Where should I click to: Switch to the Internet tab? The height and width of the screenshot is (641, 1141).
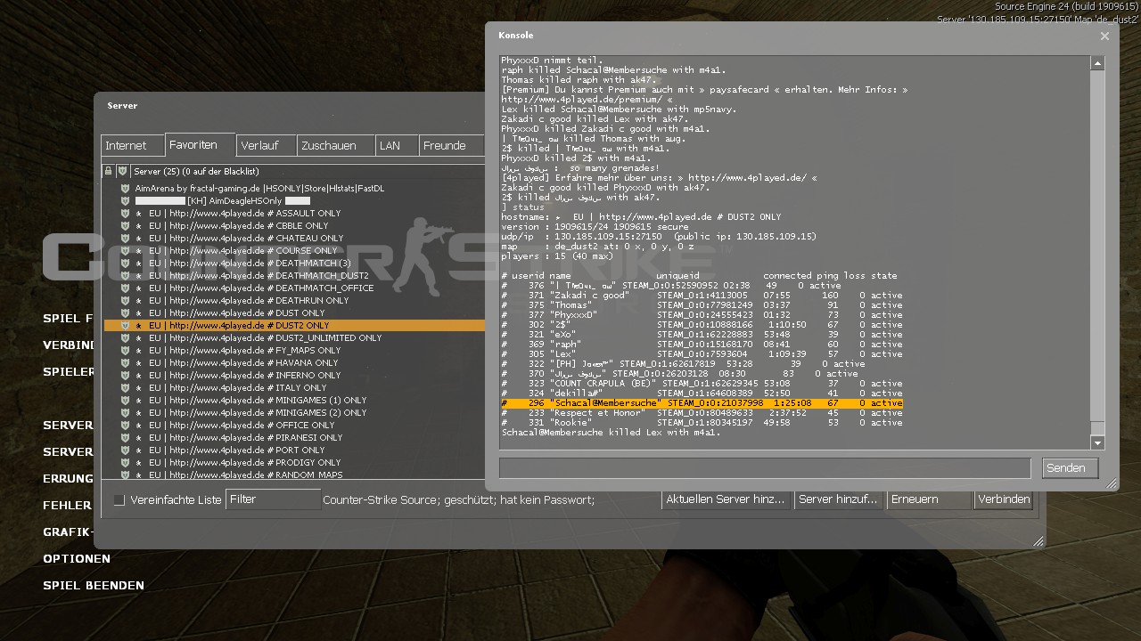tap(132, 146)
